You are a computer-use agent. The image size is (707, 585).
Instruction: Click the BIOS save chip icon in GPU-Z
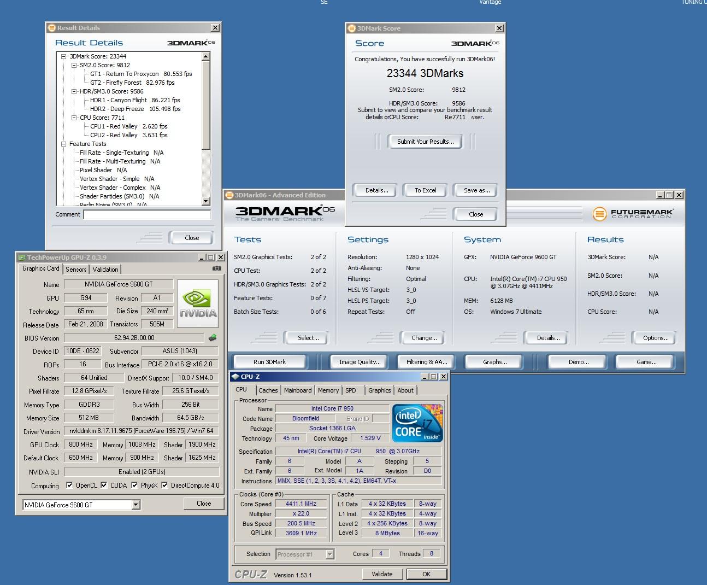(x=213, y=337)
